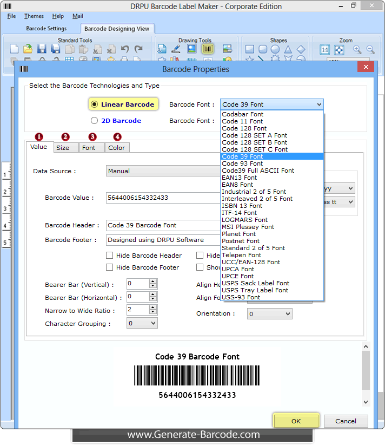
Task: Click the Zoom in magnifier icon
Action: tap(357, 50)
